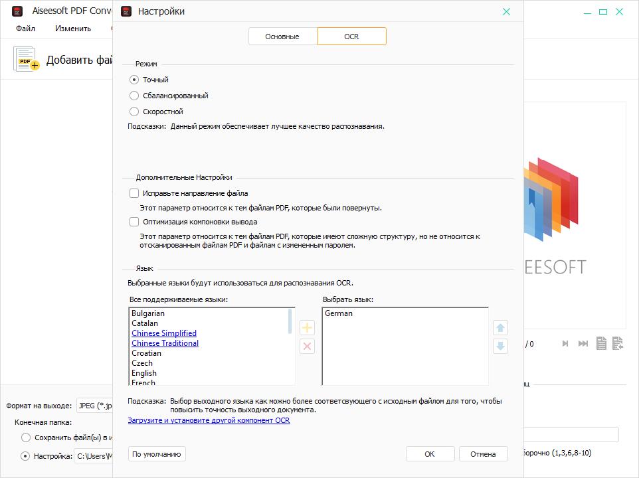
Task: Enable Исправьте направление файла checkbox
Action: click(x=134, y=193)
